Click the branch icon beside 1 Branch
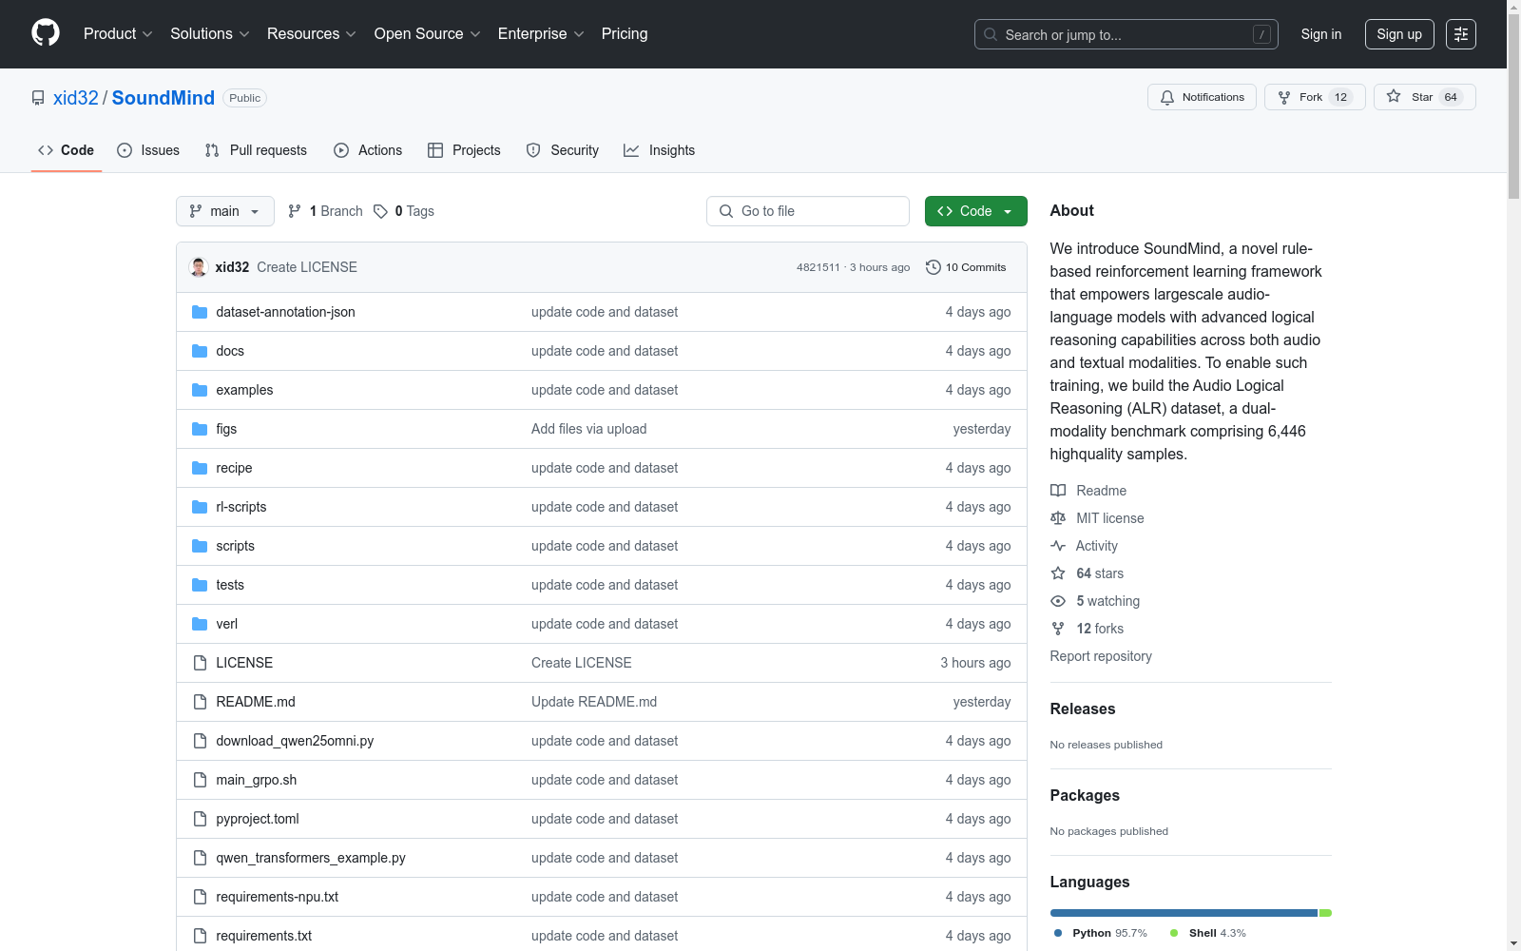 click(x=295, y=211)
